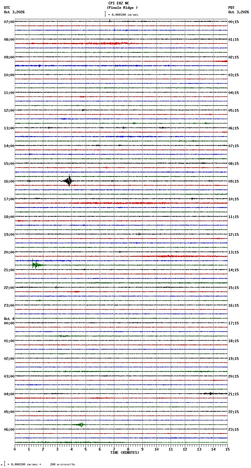This screenshot has width=251, height=468.
Task: Click the '07:00' UTC time label
Action: coord(9,22)
